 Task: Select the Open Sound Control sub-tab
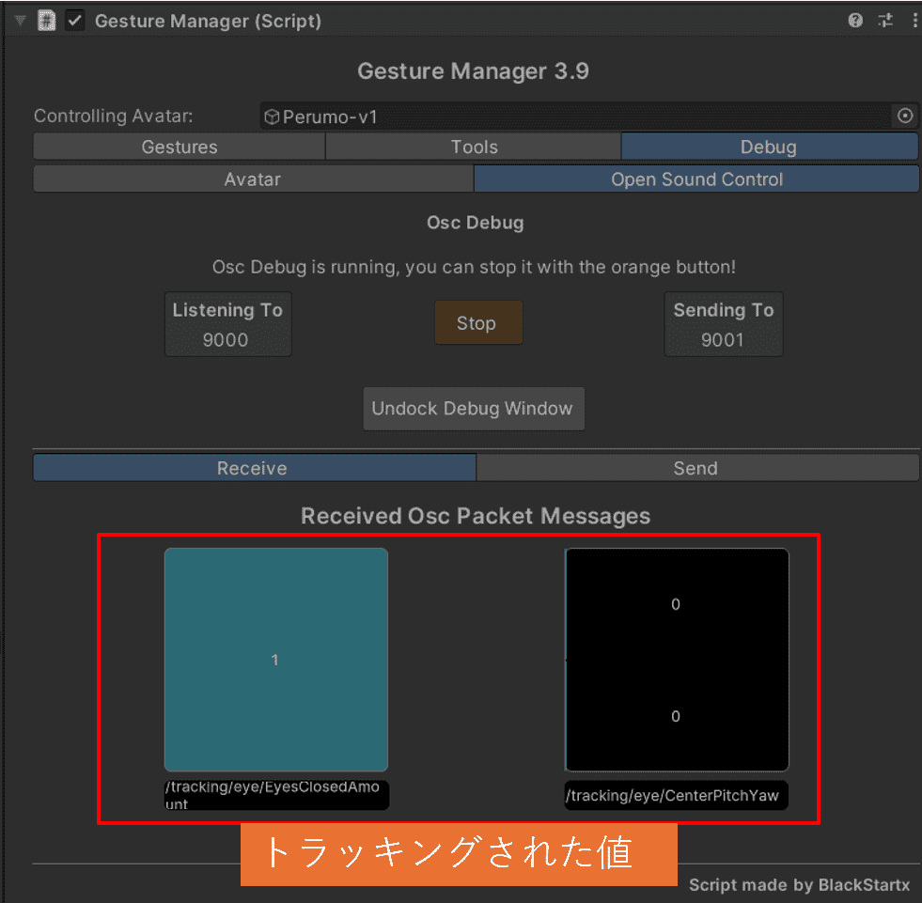point(696,179)
